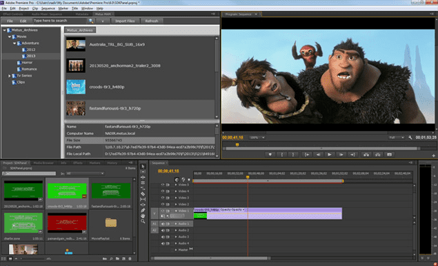Go to In point in Program monitor
Screen dimensions: 438x266
click(x=307, y=154)
